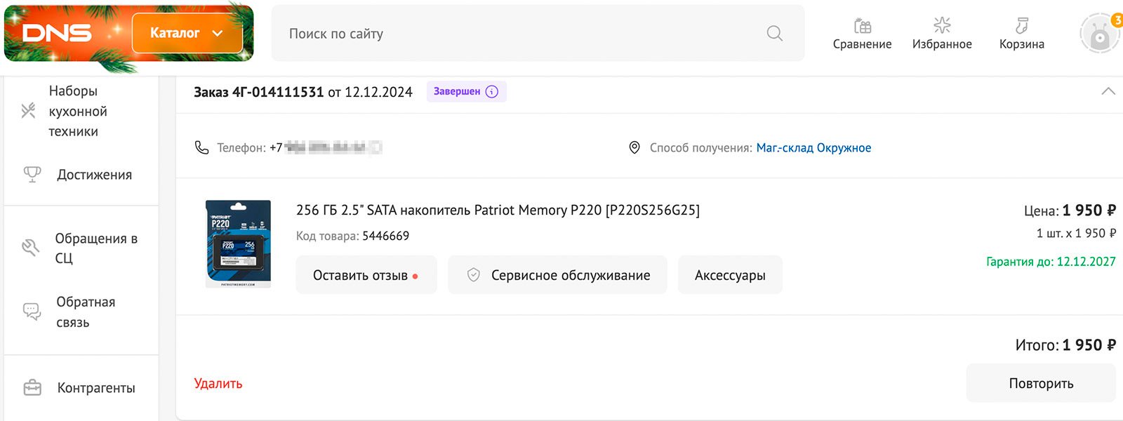
Task: Click the Сервисное обслуживание button
Action: [x=557, y=275]
